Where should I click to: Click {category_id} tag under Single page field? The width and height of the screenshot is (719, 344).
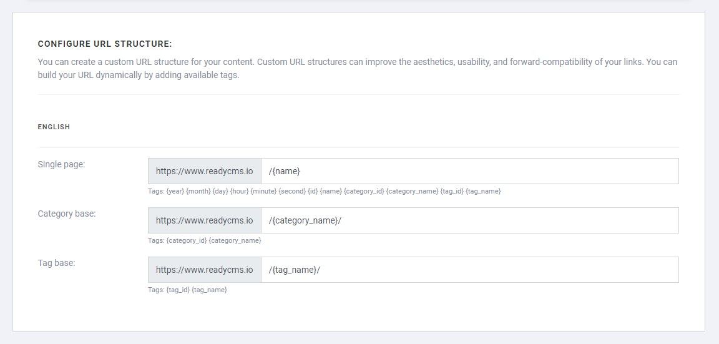point(364,191)
